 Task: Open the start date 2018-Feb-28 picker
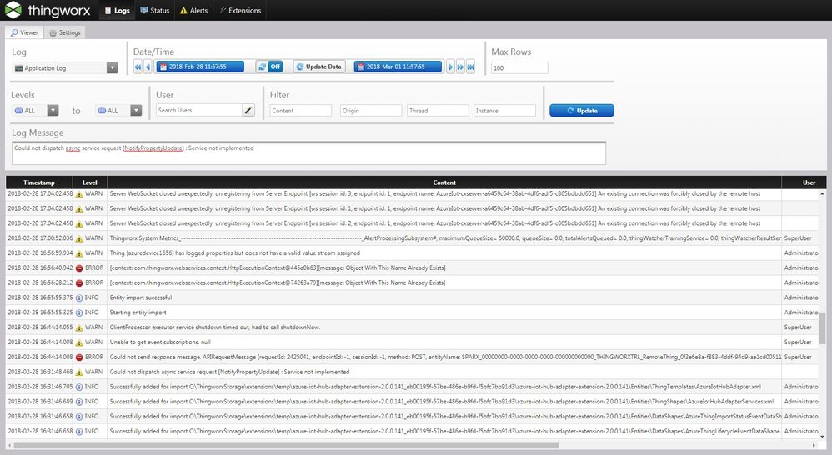click(x=200, y=67)
